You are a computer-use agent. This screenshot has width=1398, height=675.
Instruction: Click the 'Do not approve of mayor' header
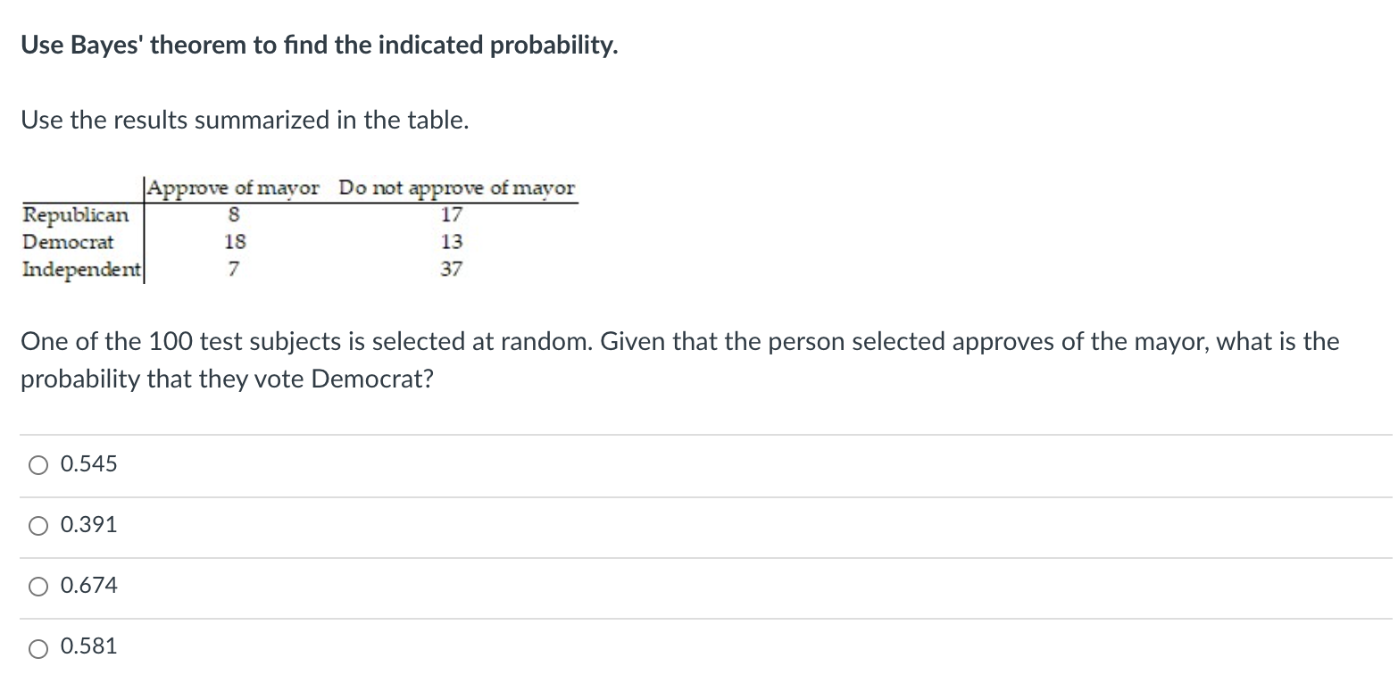458,188
